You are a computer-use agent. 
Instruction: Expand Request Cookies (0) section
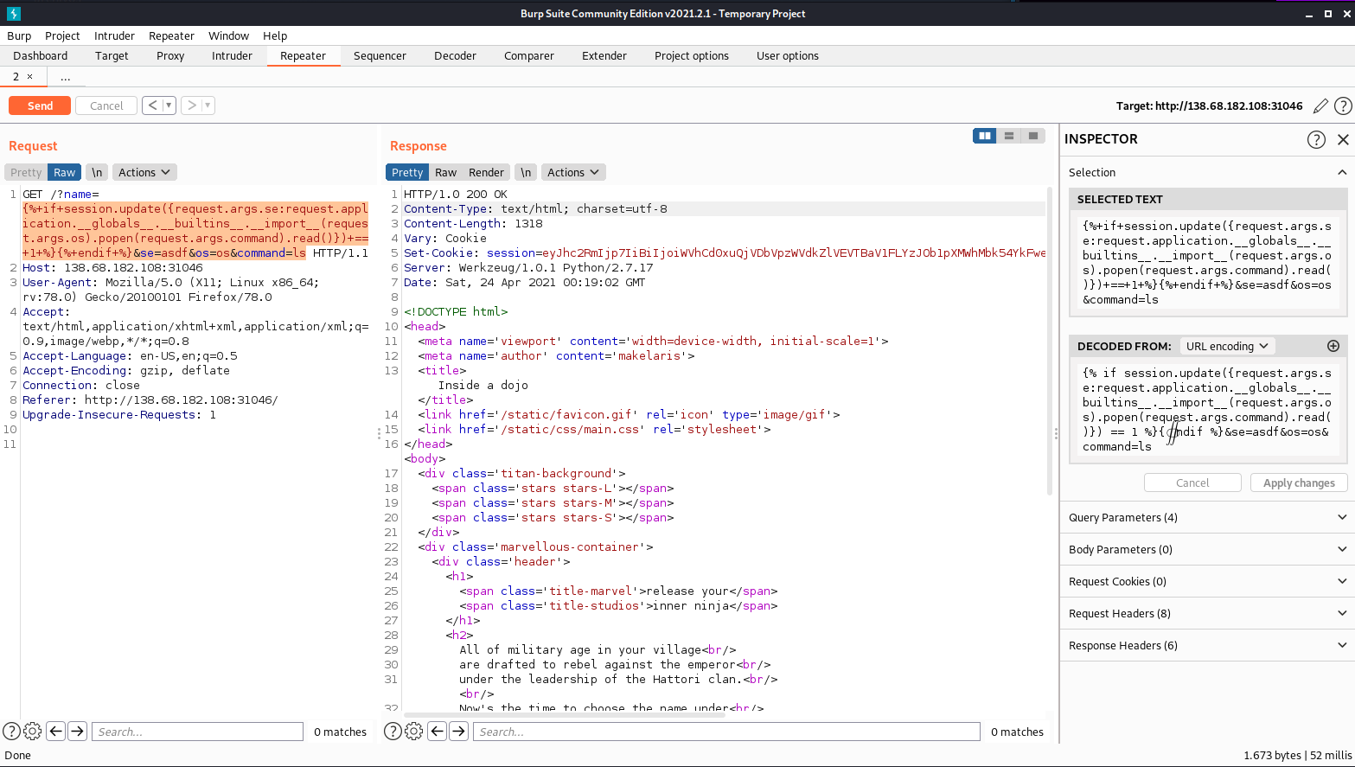tap(1208, 581)
